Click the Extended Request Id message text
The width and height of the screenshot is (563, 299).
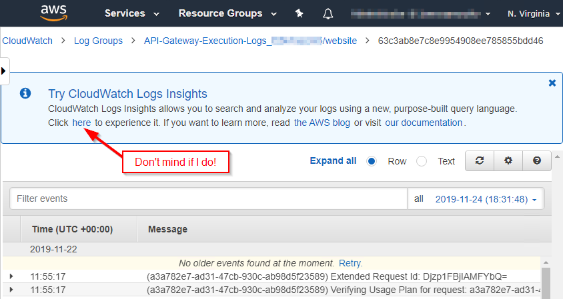point(327,276)
